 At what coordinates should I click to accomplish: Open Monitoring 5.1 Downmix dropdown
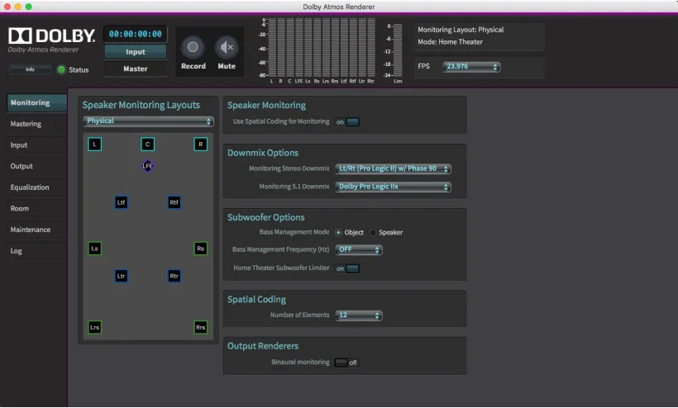click(393, 187)
